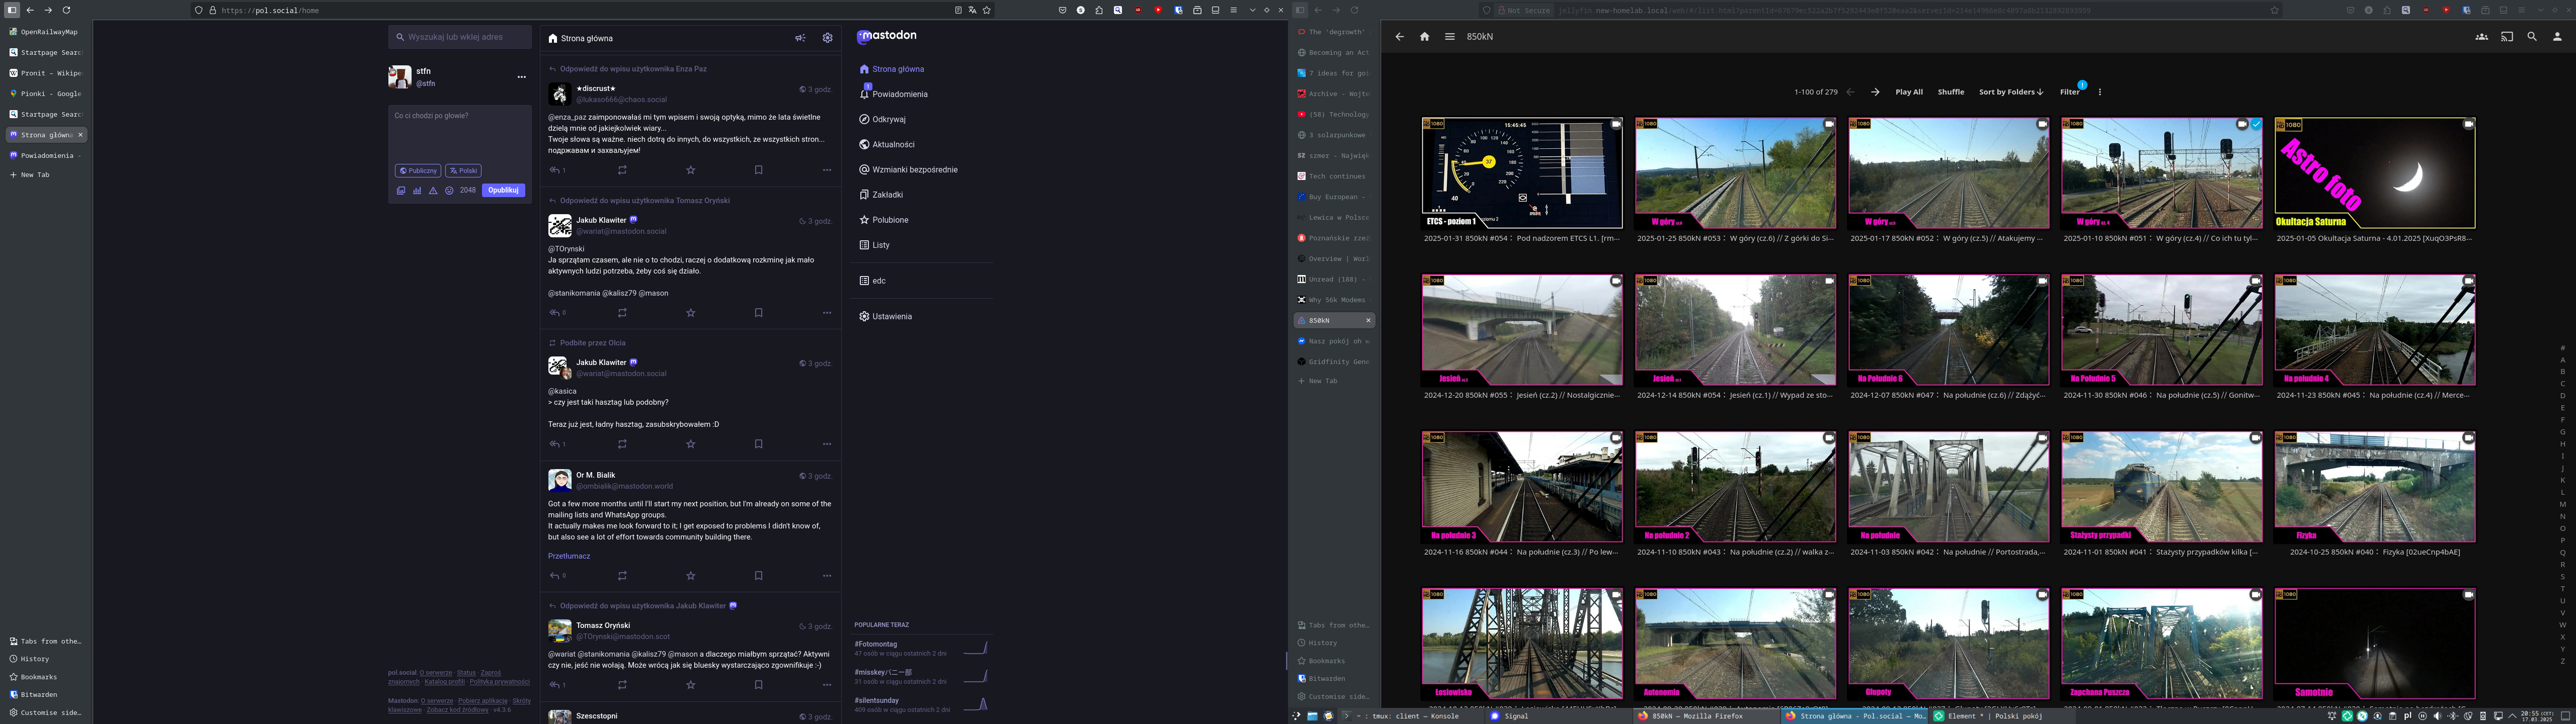Insert emoji via the smiley icon
Viewport: 2576px width, 724px height.
click(x=449, y=190)
